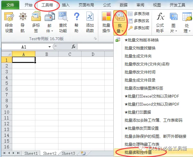Expand the 图片 dropdown arrow

click(x=176, y=31)
